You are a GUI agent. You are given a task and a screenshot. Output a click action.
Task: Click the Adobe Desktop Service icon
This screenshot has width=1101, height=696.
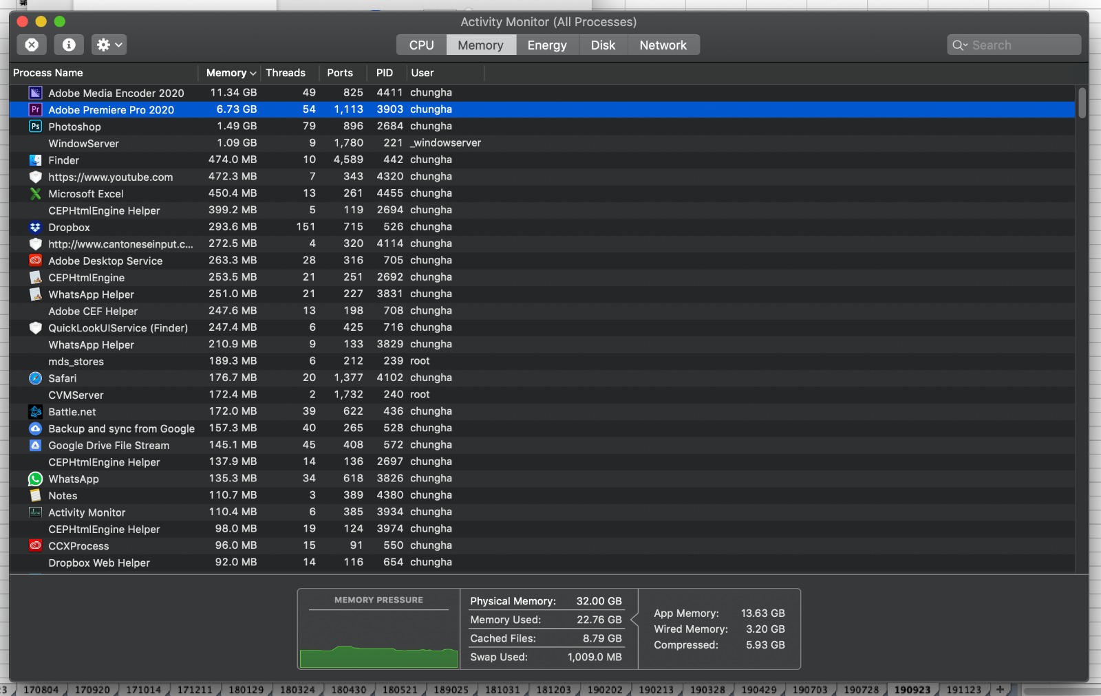36,261
